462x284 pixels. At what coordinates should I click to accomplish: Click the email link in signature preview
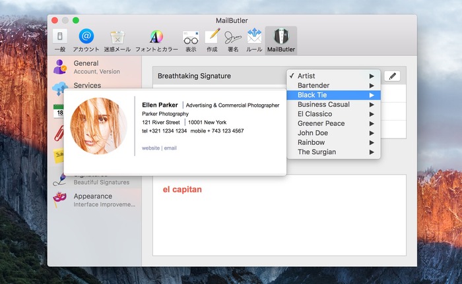pyautogui.click(x=170, y=148)
